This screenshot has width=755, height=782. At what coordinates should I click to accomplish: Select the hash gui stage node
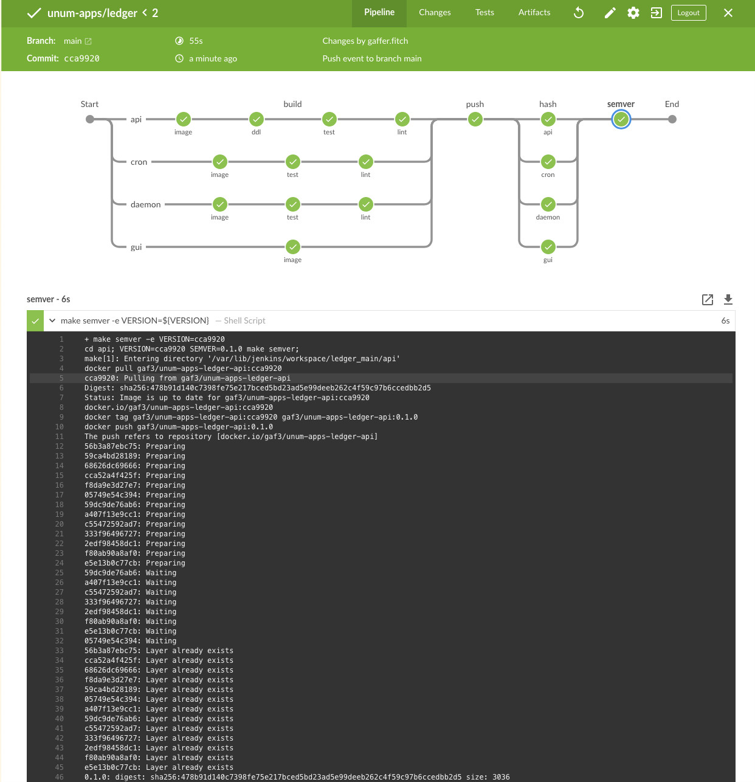548,247
